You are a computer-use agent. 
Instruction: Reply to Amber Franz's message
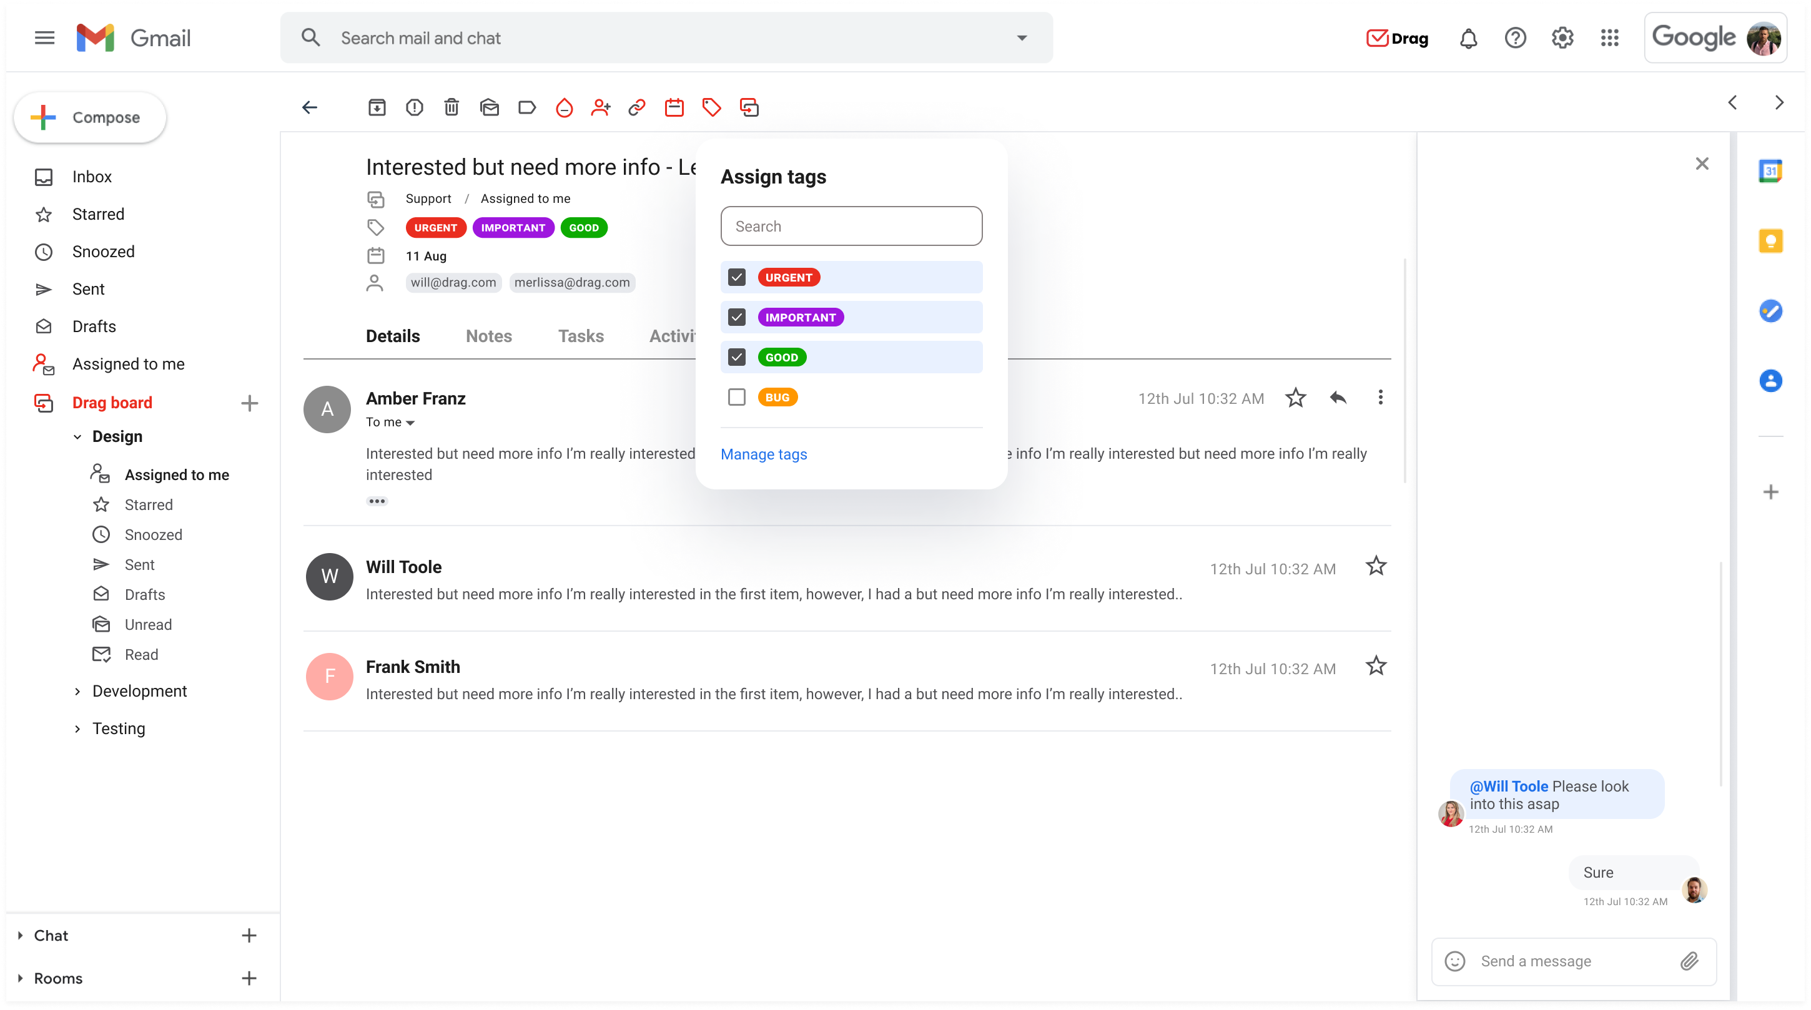pyautogui.click(x=1338, y=398)
